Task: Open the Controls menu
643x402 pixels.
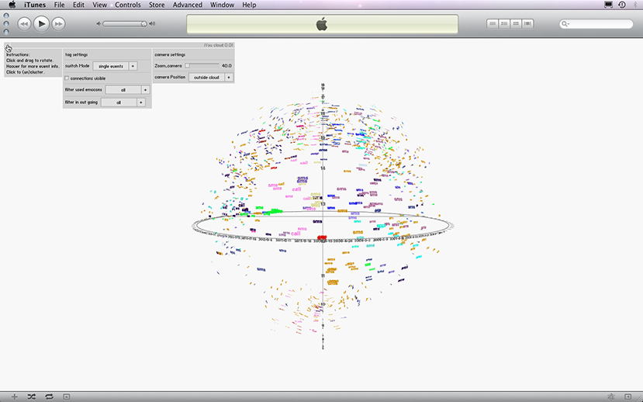Action: [x=128, y=5]
